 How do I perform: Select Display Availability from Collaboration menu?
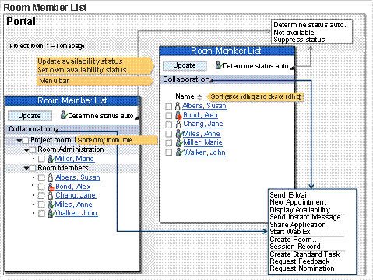pyautogui.click(x=300, y=209)
